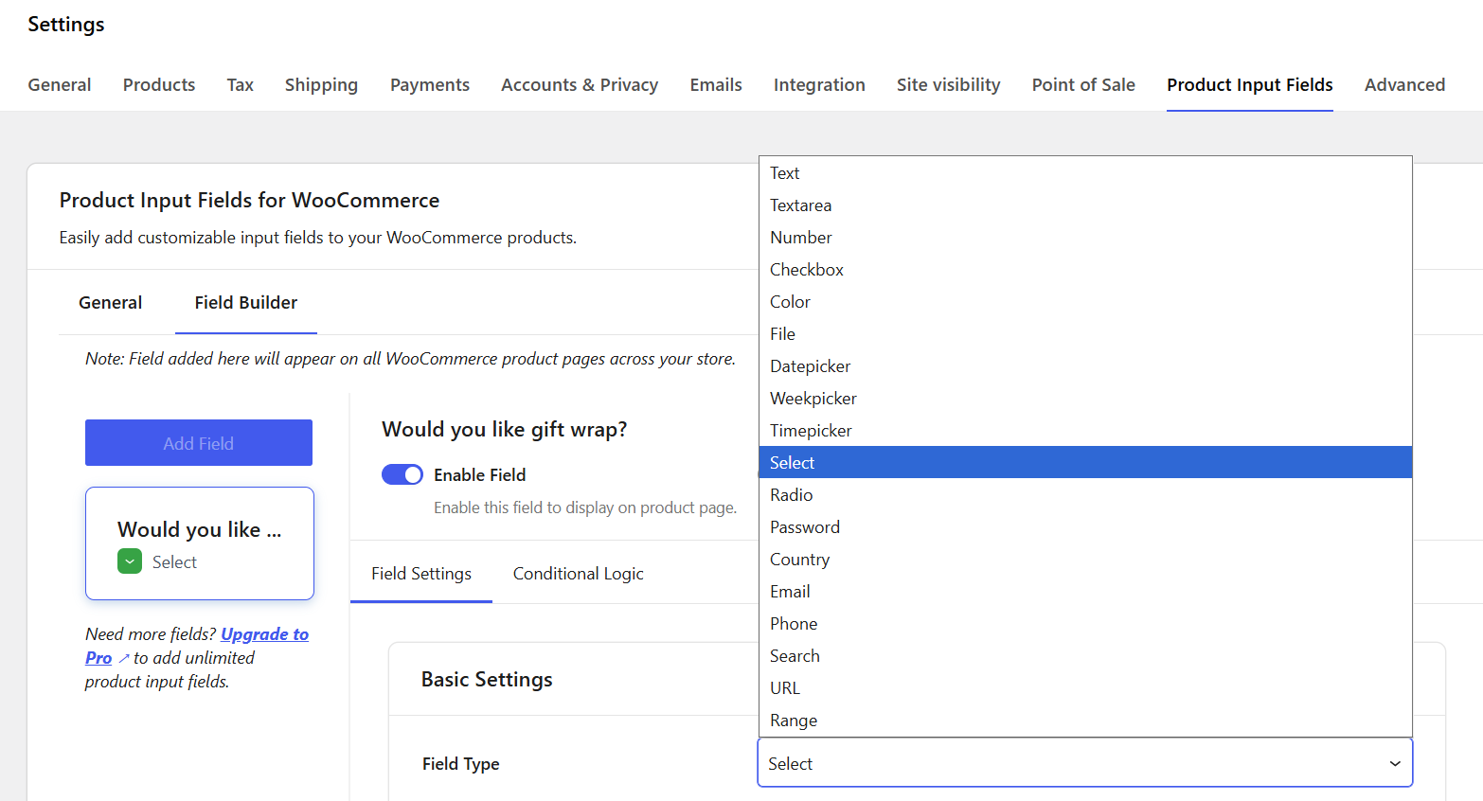Click the Field Type select box
Screen dimensions: 1483x801
click(1085, 763)
